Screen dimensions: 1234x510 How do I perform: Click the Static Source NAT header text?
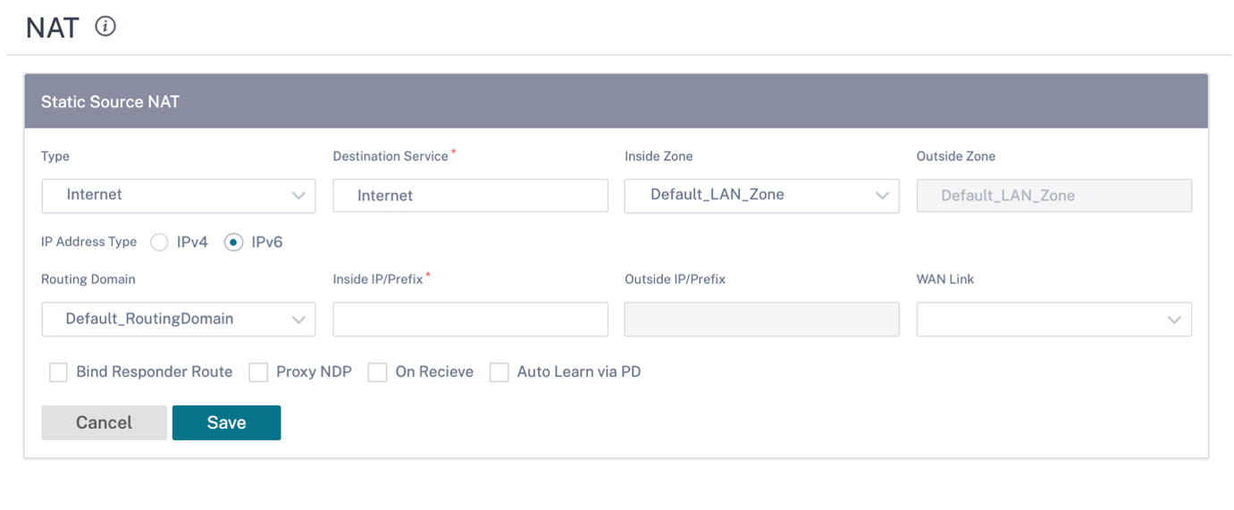pyautogui.click(x=110, y=102)
